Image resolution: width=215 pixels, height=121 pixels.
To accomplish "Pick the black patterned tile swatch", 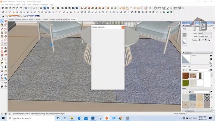I will pos(207,97).
